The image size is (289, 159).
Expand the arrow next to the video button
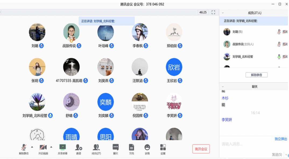51,147
